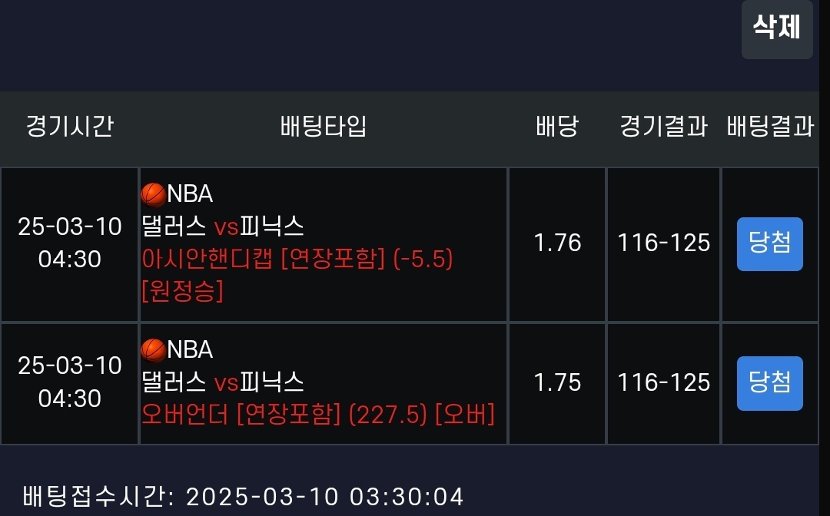Screen dimensions: 830x516
Task: Click the basketball icon in the 오버언더 bet row
Action: [x=154, y=350]
